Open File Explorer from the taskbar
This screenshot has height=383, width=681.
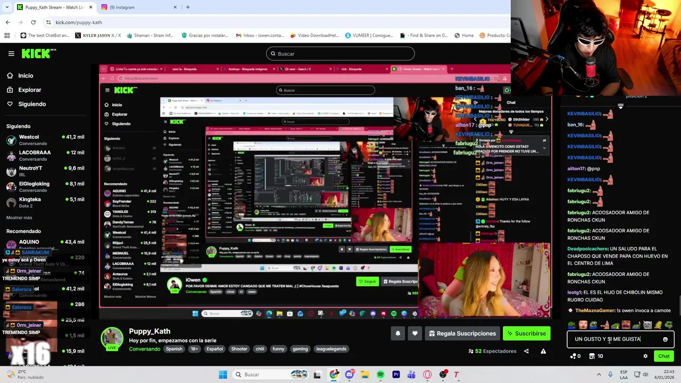[x=365, y=374]
